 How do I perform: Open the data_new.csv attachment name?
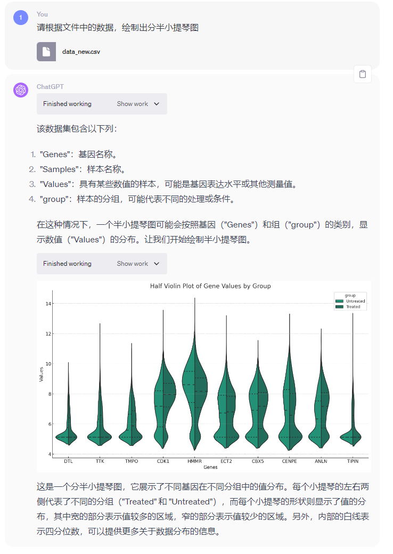[81, 52]
